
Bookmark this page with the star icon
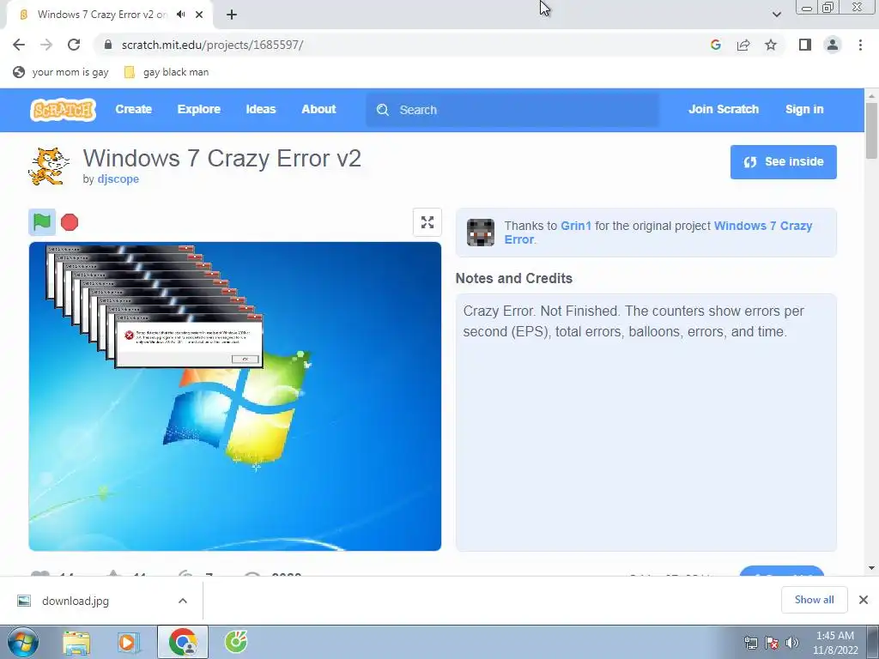tap(771, 45)
